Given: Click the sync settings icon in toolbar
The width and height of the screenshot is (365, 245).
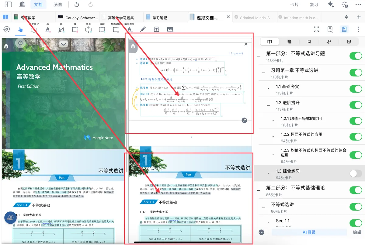Looking at the screenshot, I should pyautogui.click(x=6, y=30).
